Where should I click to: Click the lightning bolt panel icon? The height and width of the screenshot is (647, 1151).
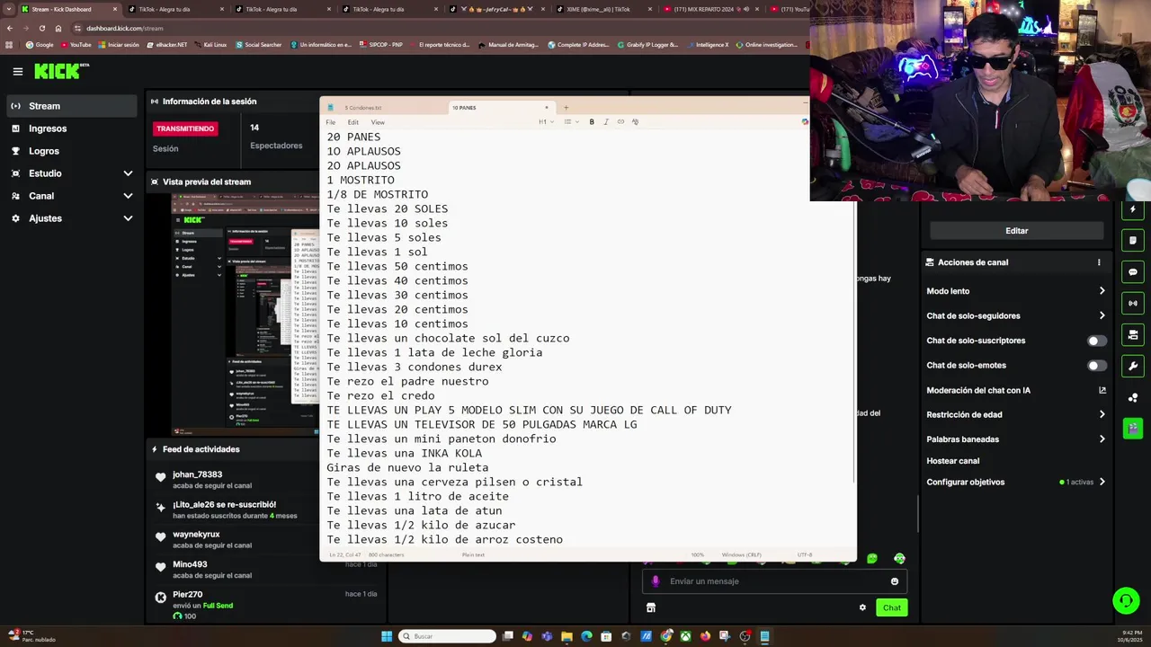[1133, 209]
